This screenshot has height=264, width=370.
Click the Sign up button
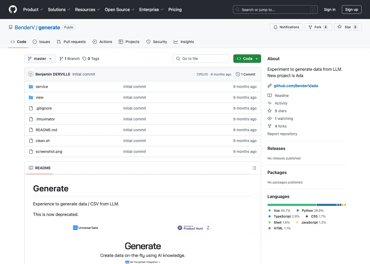pyautogui.click(x=351, y=10)
